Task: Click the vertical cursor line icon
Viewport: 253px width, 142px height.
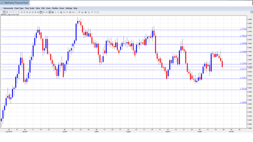Action: click(56, 12)
